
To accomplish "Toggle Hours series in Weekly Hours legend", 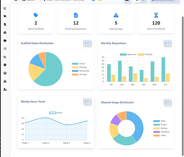I will click(x=56, y=113).
